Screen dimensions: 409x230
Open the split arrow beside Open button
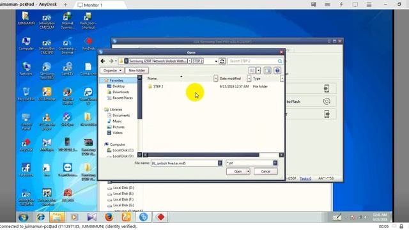click(x=248, y=171)
